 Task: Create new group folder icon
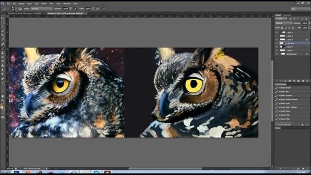point(298,81)
